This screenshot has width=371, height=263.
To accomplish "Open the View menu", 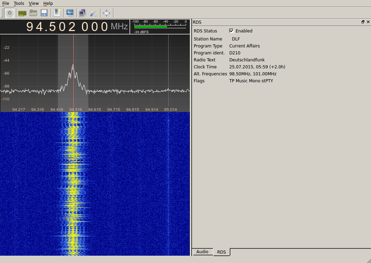I will point(34,3).
